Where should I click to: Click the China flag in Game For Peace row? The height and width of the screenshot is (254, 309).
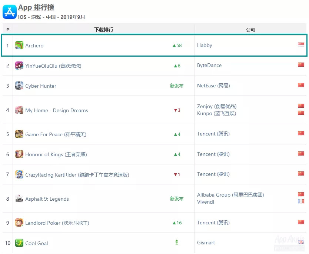coord(301,133)
